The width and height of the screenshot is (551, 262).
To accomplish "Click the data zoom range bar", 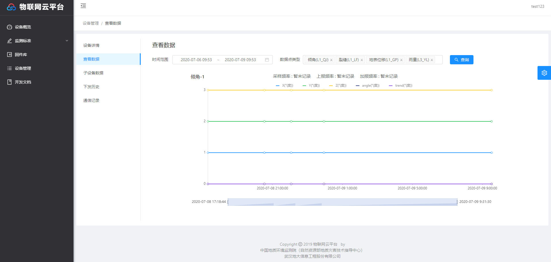I will point(343,202).
